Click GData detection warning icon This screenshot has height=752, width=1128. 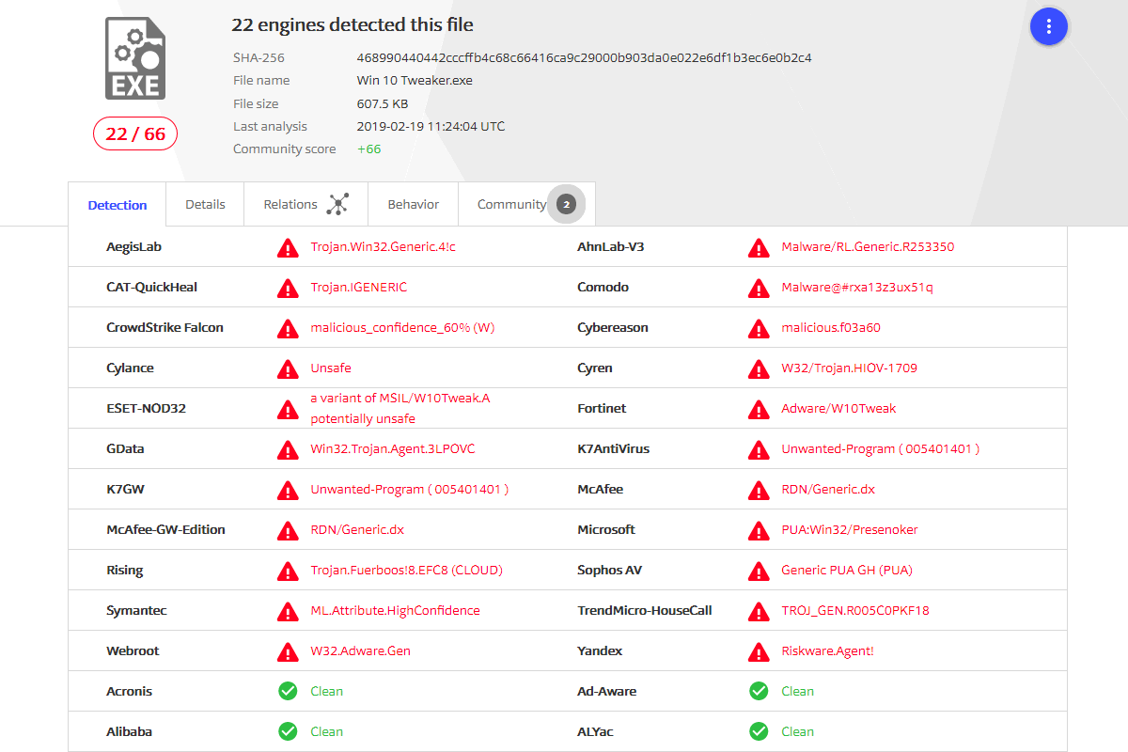tap(288, 449)
